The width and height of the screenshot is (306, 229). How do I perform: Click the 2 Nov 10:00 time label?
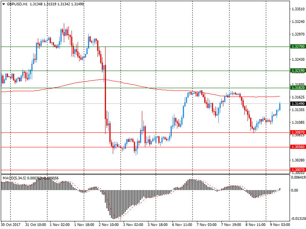coord(109,225)
